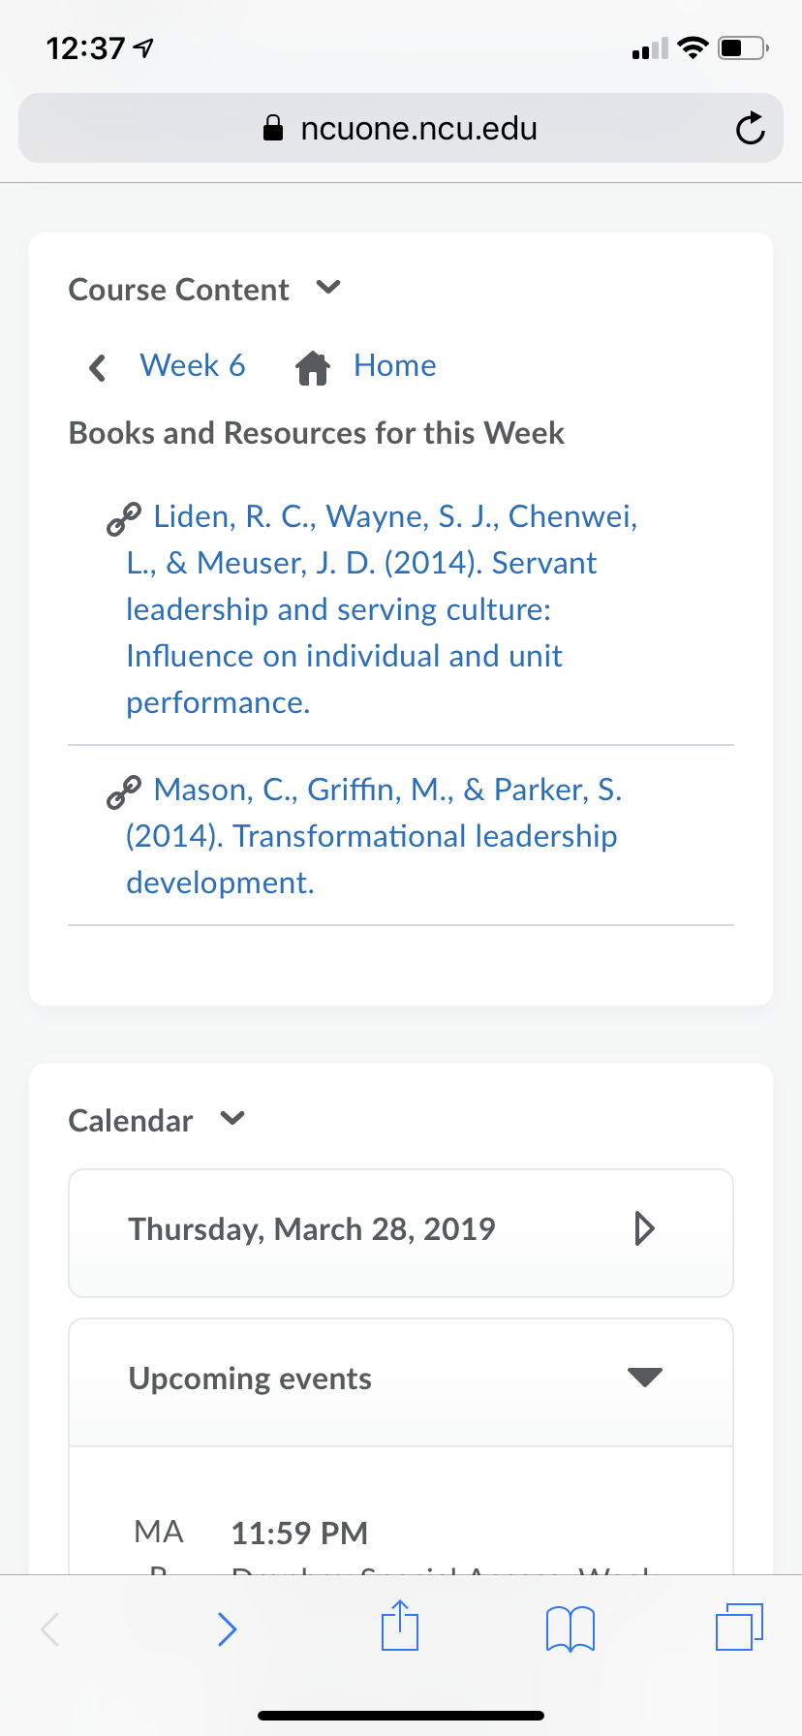Screen dimensions: 802x1736
Task: Tap Safari's share icon
Action: coord(399,1626)
